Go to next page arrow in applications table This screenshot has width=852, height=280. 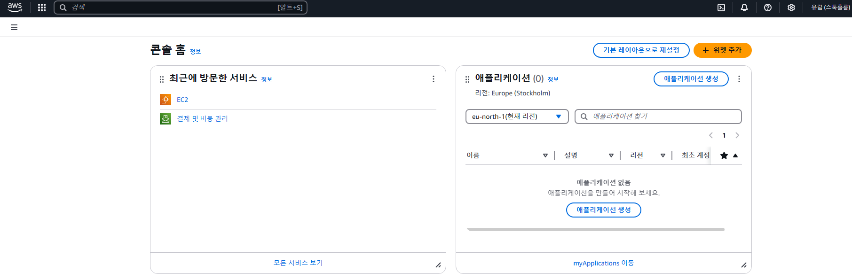(737, 135)
